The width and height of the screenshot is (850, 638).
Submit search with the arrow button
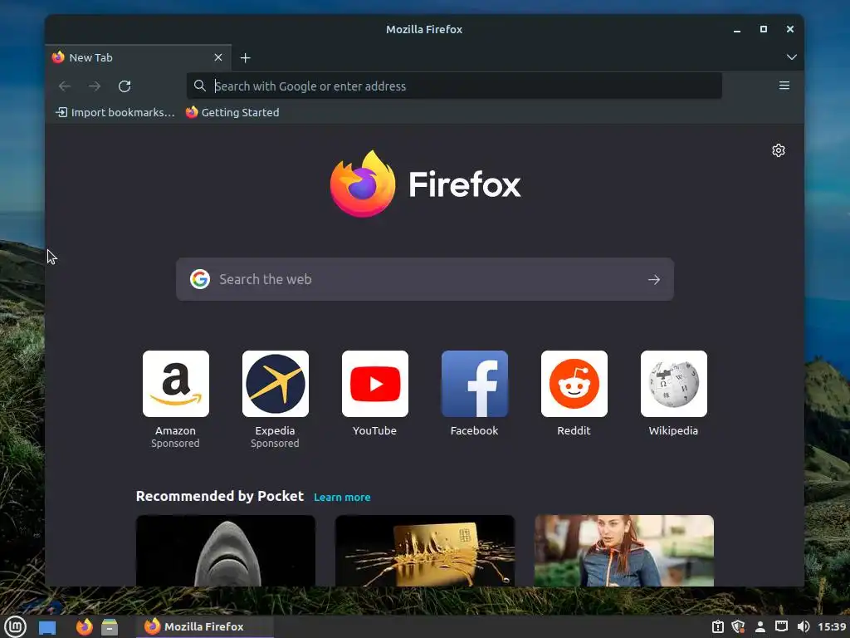click(654, 279)
